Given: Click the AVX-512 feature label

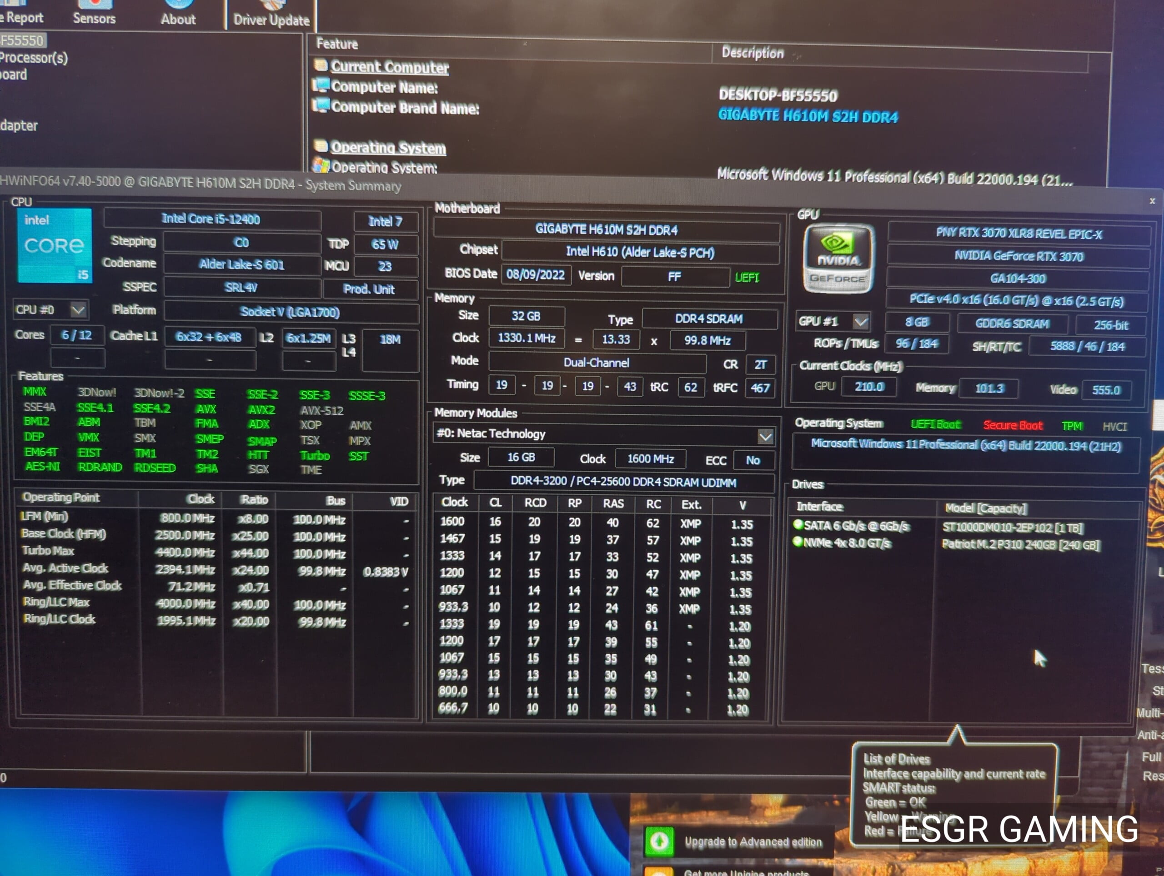Looking at the screenshot, I should point(321,410).
